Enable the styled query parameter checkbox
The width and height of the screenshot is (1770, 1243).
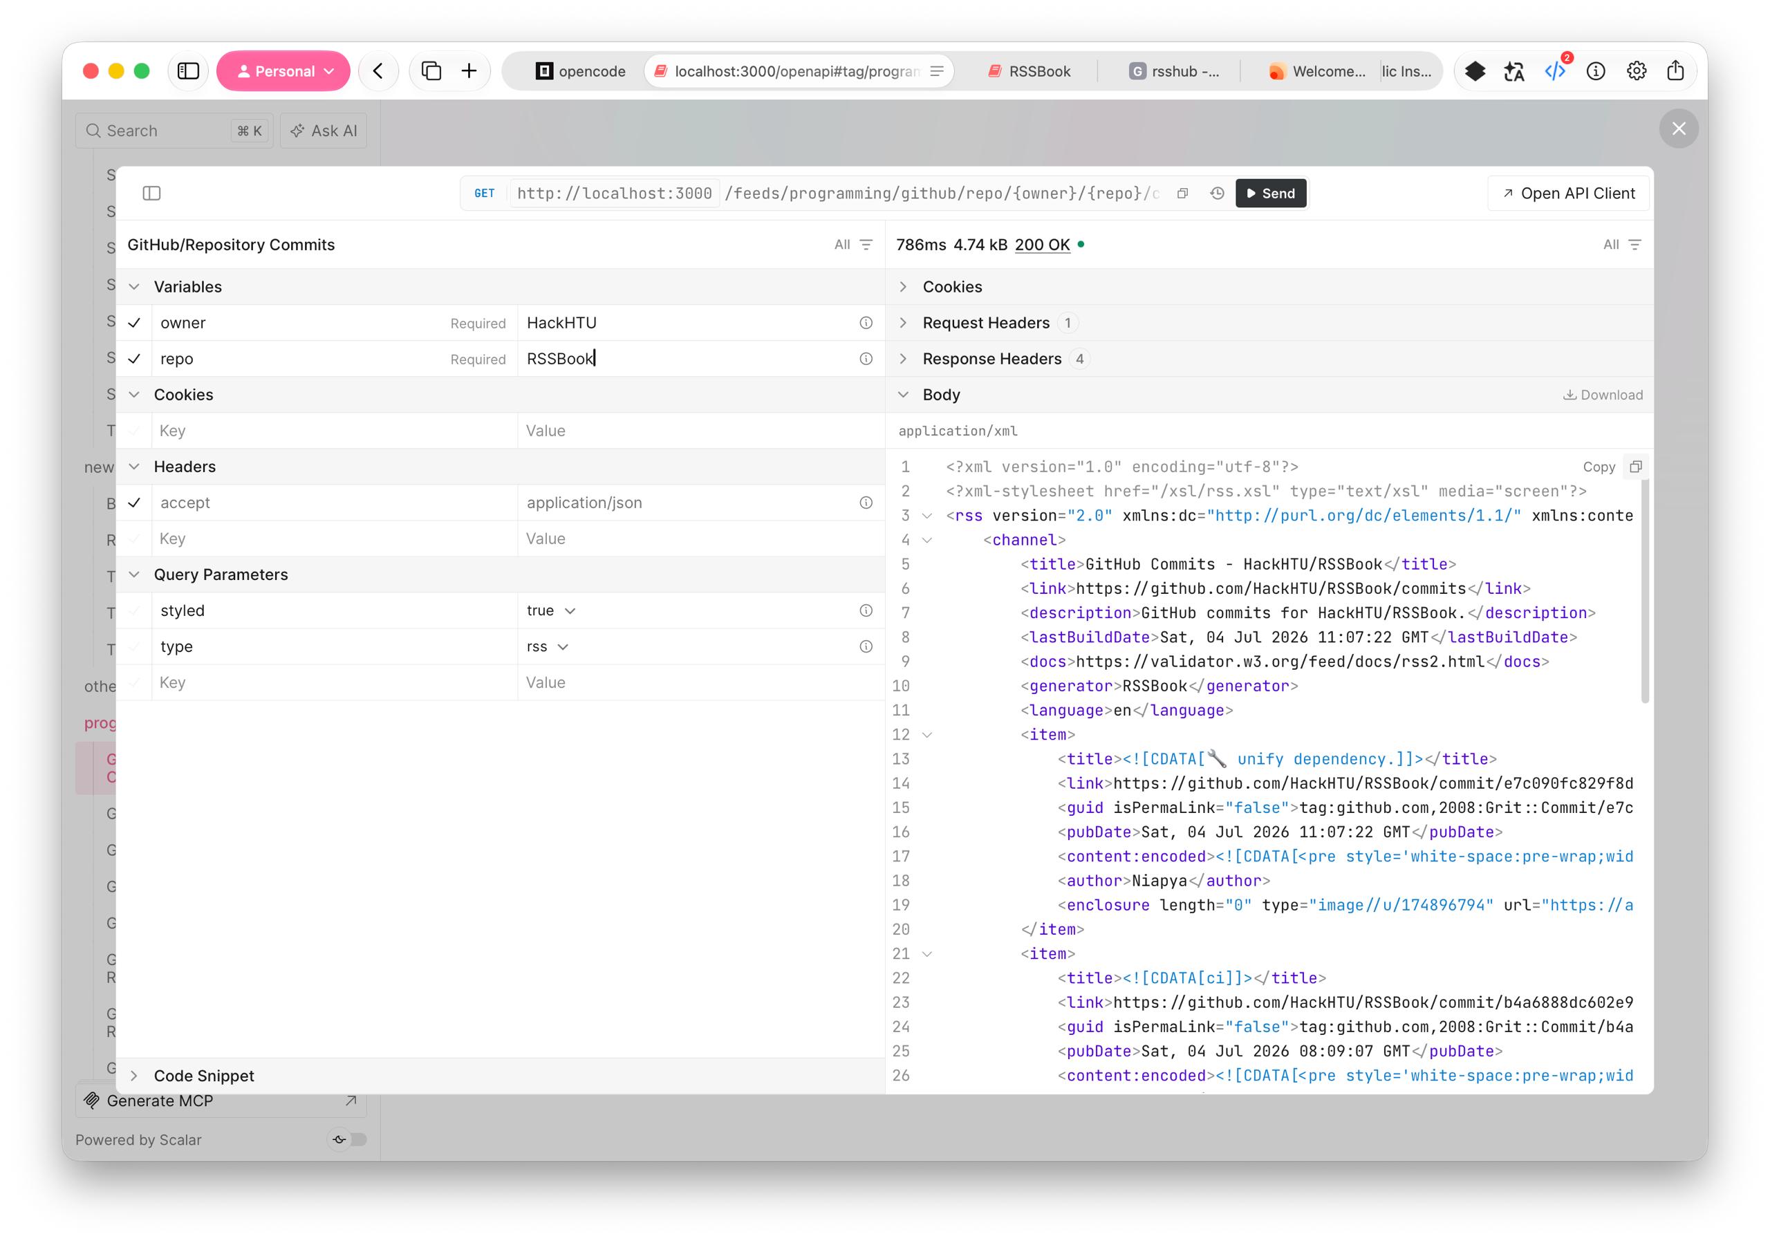[134, 610]
